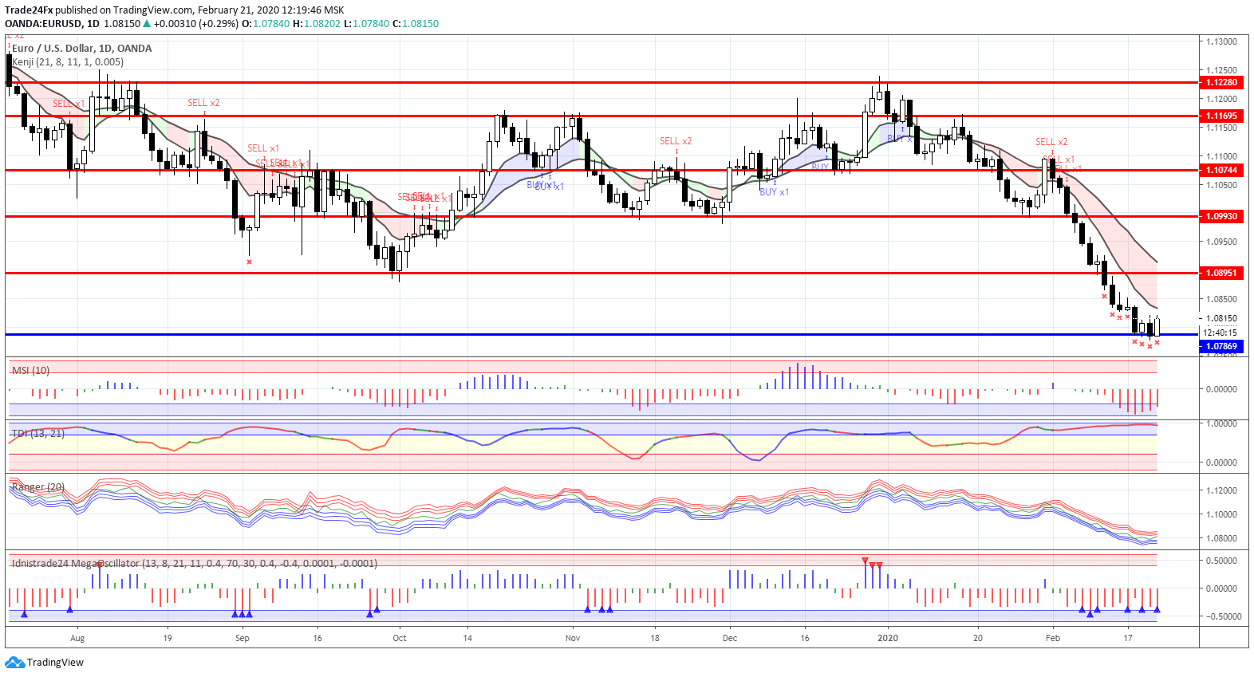Click the Trade24Fx publisher name

(x=29, y=10)
